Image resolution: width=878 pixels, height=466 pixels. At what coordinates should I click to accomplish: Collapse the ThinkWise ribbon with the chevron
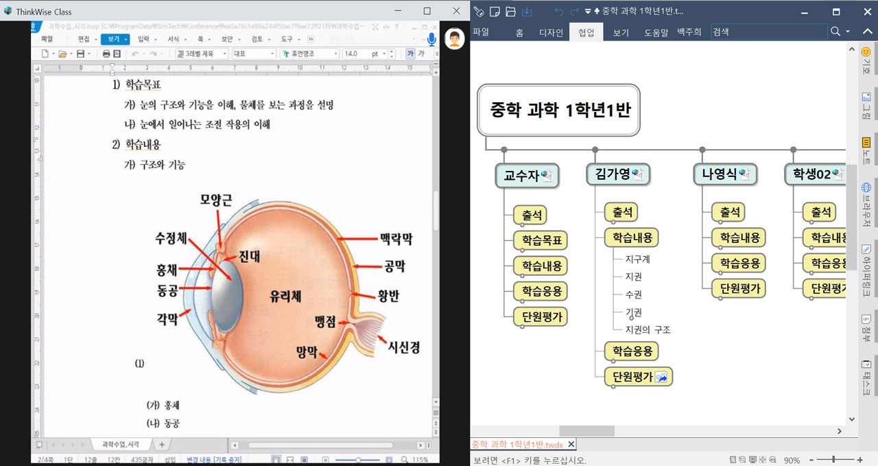[868, 32]
